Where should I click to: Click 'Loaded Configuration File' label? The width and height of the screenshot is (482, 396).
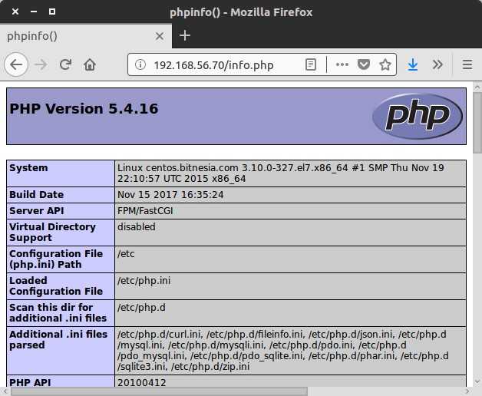pos(56,286)
